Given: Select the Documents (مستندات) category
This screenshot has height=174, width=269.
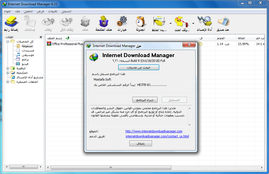Looking at the screenshot, I should tap(28, 50).
